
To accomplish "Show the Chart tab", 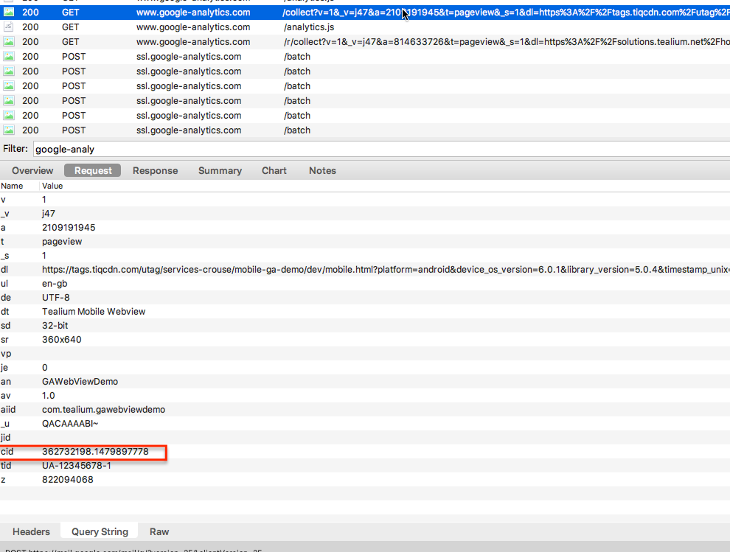I will [x=274, y=170].
